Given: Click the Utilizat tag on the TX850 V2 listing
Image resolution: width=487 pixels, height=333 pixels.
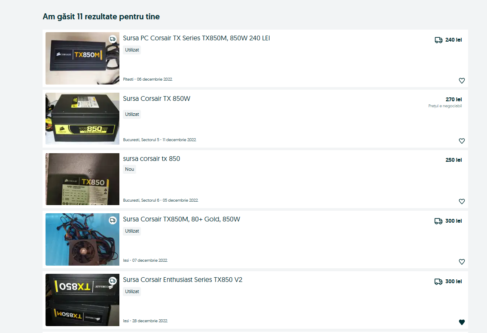Looking at the screenshot, I should click(x=132, y=291).
